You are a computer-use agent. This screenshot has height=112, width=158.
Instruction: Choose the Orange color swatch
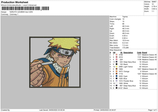(117, 71)
